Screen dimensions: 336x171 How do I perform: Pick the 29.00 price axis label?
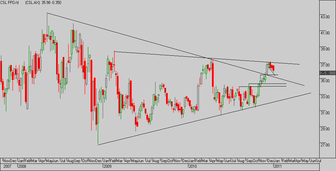pos(325,129)
